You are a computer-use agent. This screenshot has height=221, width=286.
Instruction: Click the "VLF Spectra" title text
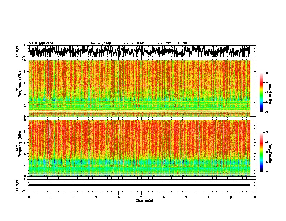(x=41, y=43)
